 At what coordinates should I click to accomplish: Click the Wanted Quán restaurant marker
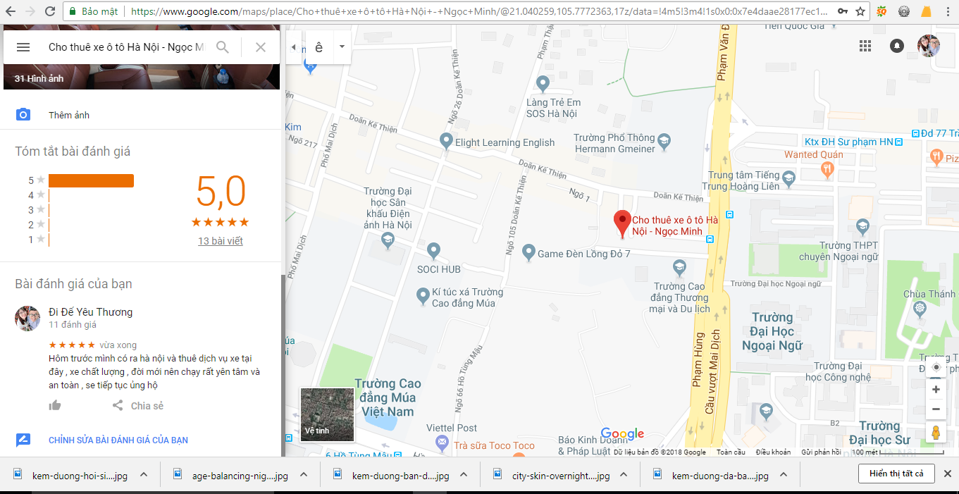pyautogui.click(x=827, y=168)
